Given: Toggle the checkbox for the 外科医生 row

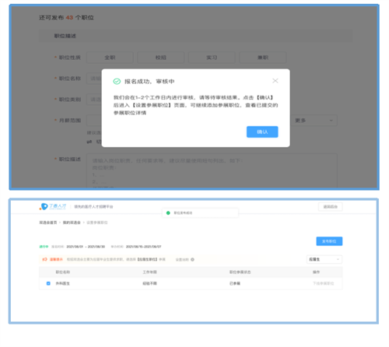Looking at the screenshot, I should (48, 283).
